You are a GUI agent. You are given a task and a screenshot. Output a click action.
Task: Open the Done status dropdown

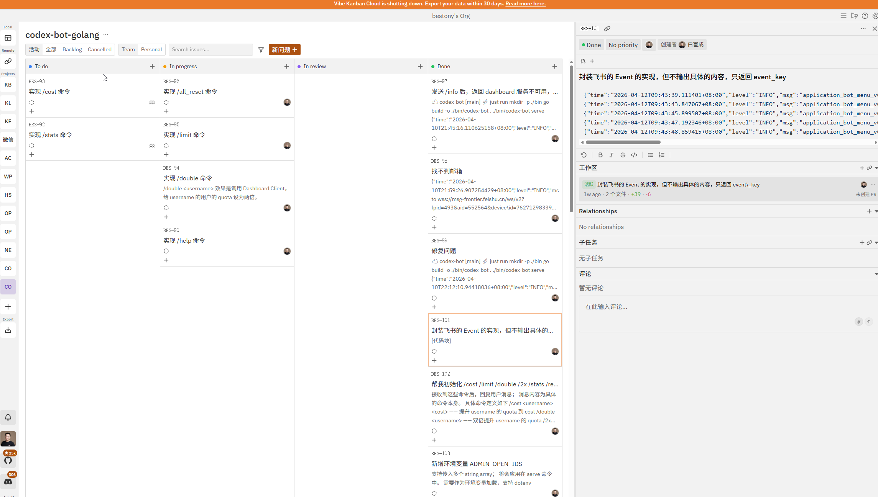pos(591,45)
